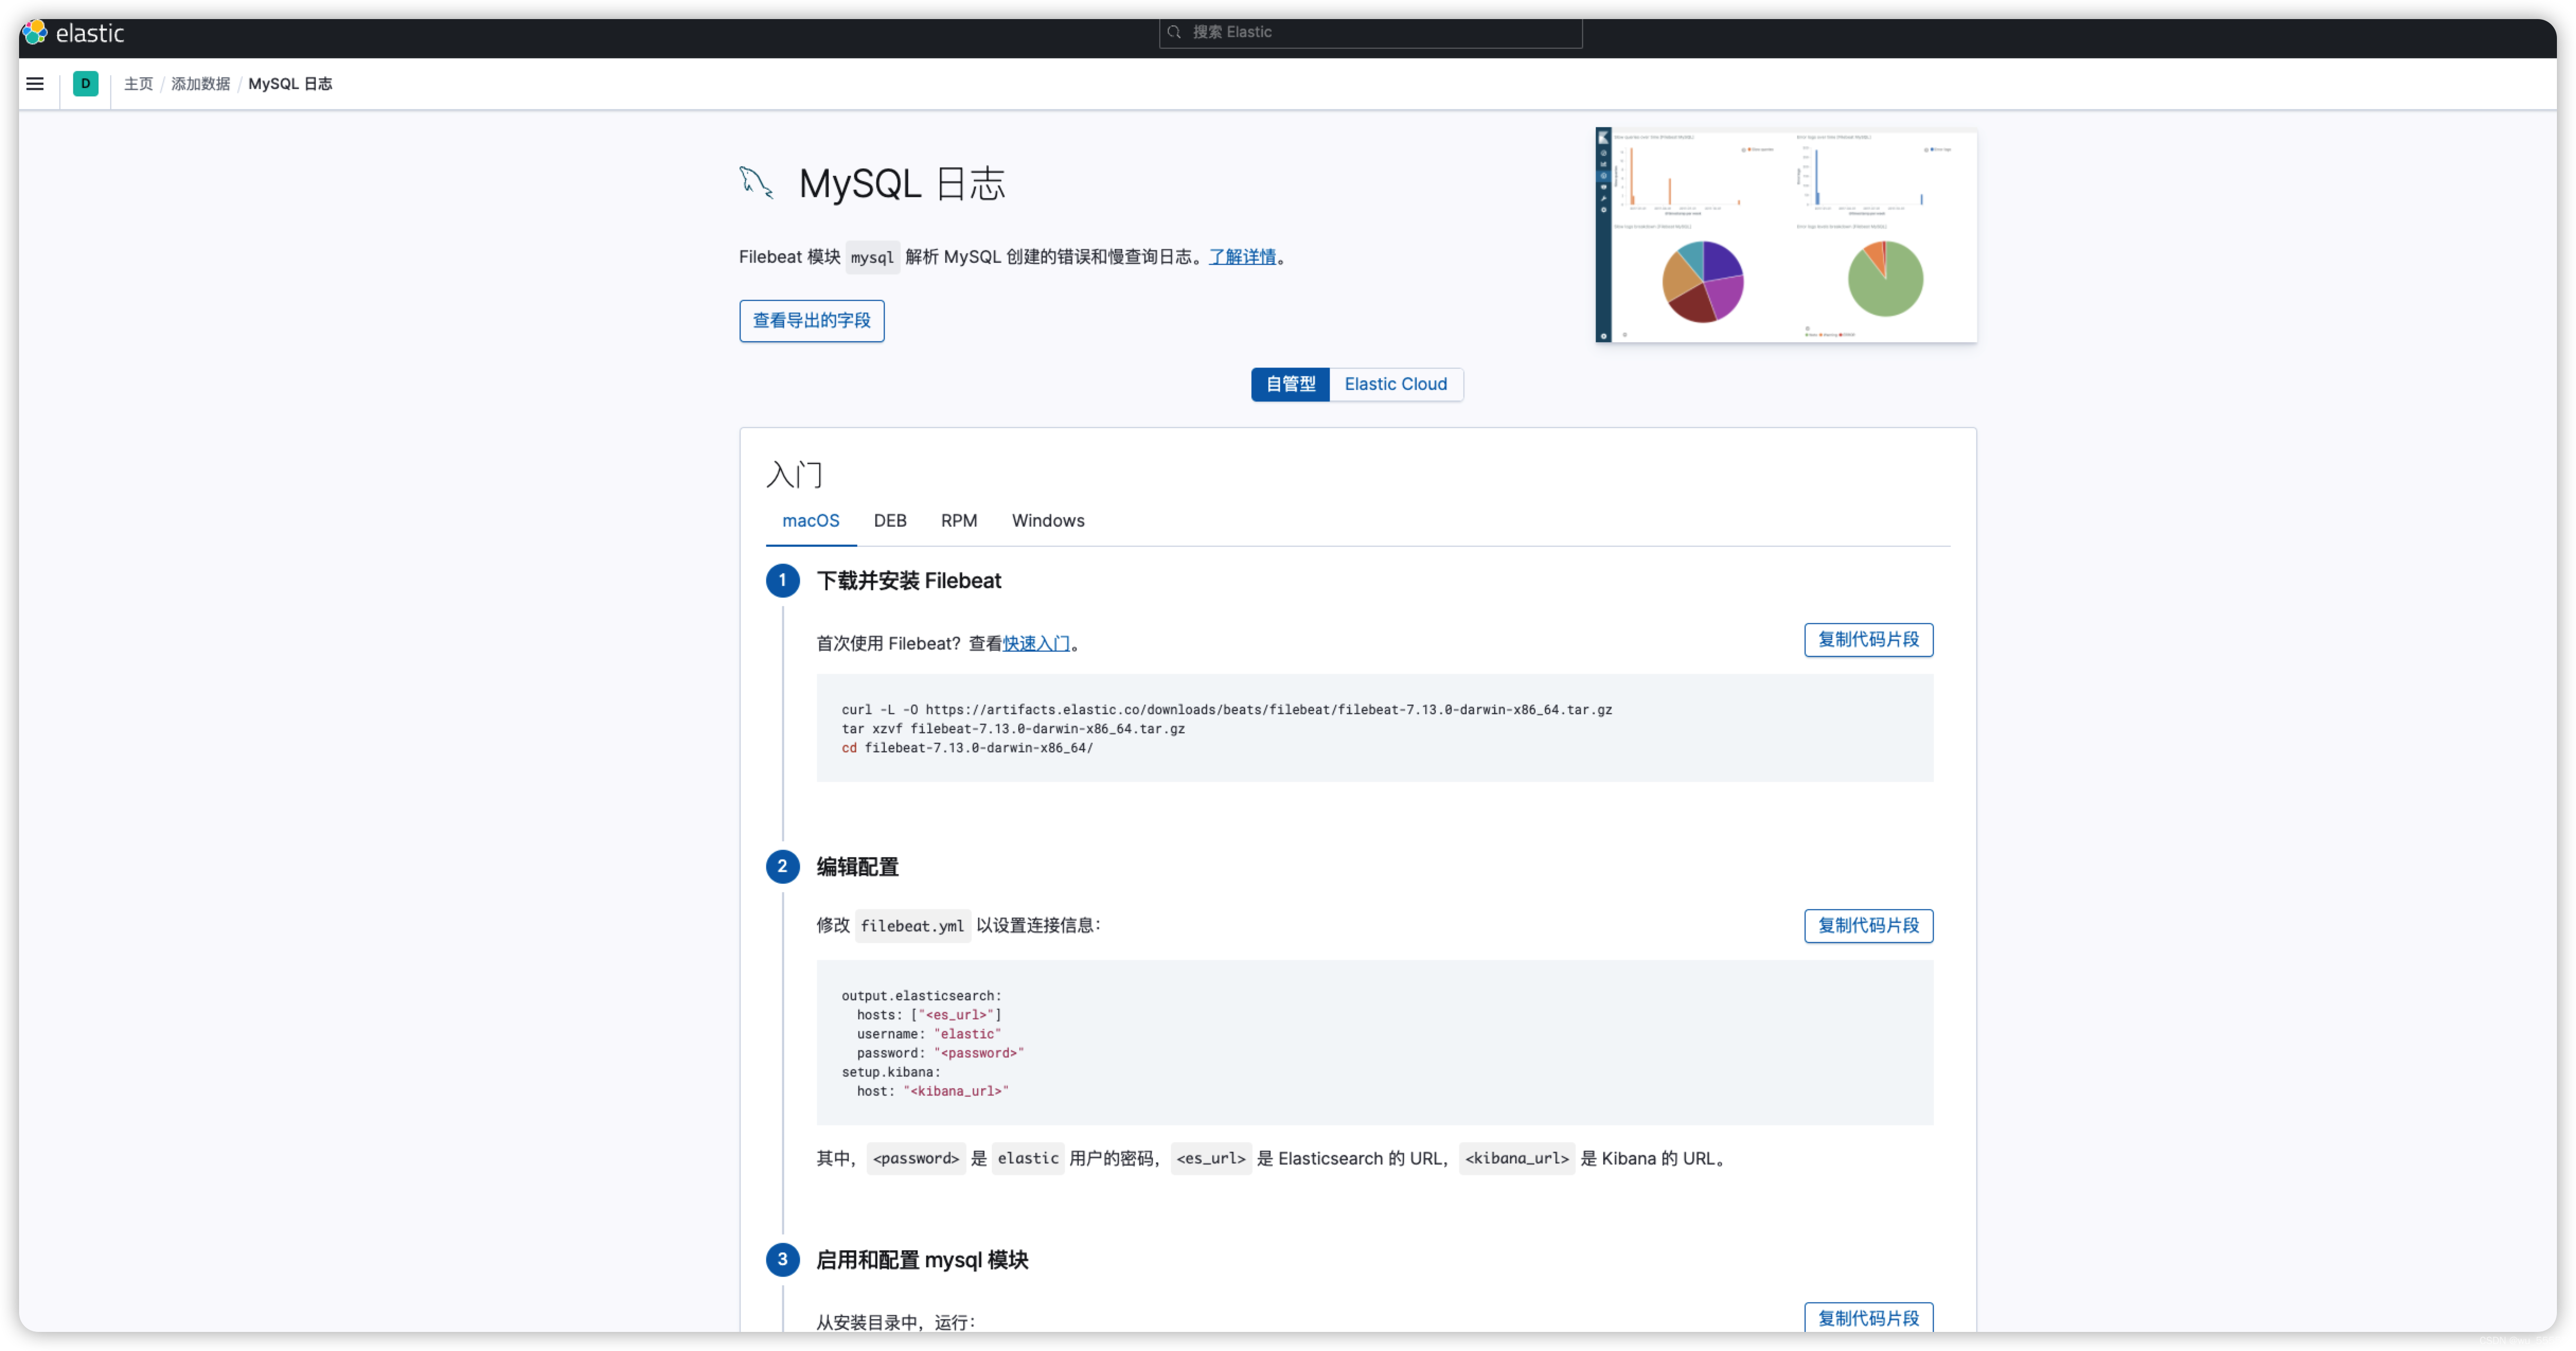Click step 2 number circle
Viewport: 2576px width, 1351px height.
pos(782,867)
